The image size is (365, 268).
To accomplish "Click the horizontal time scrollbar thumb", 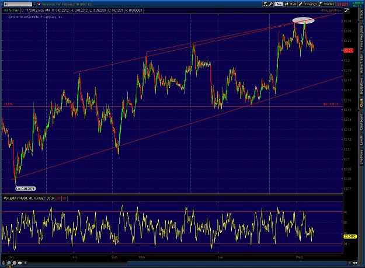I will (x=237, y=263).
